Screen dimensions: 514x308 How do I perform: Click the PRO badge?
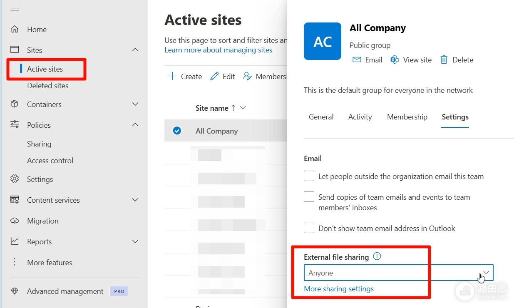(119, 291)
